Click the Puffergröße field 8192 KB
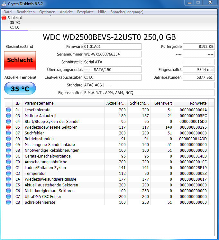Screen dimensions: 219x240 tap(199, 47)
